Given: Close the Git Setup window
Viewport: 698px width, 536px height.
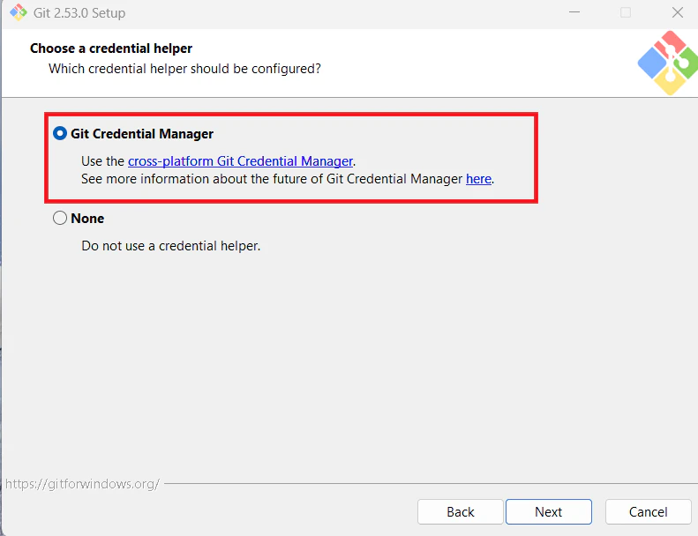Looking at the screenshot, I should coord(677,13).
